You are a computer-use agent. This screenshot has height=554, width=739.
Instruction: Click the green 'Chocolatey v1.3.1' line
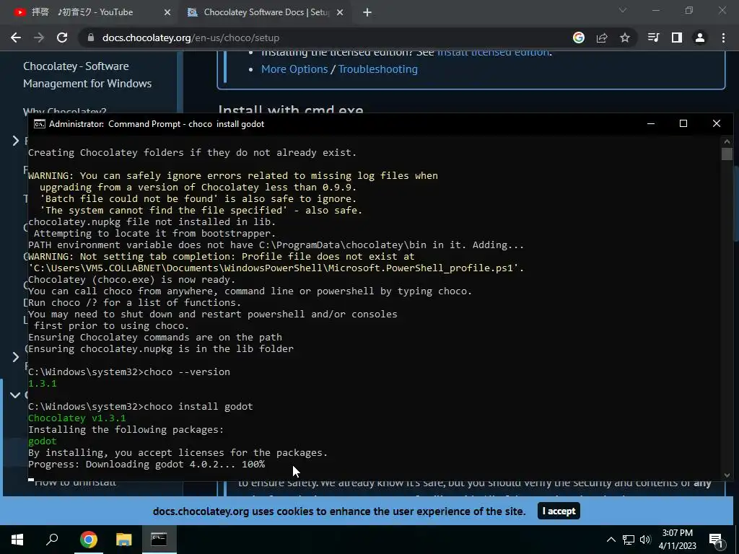point(76,418)
